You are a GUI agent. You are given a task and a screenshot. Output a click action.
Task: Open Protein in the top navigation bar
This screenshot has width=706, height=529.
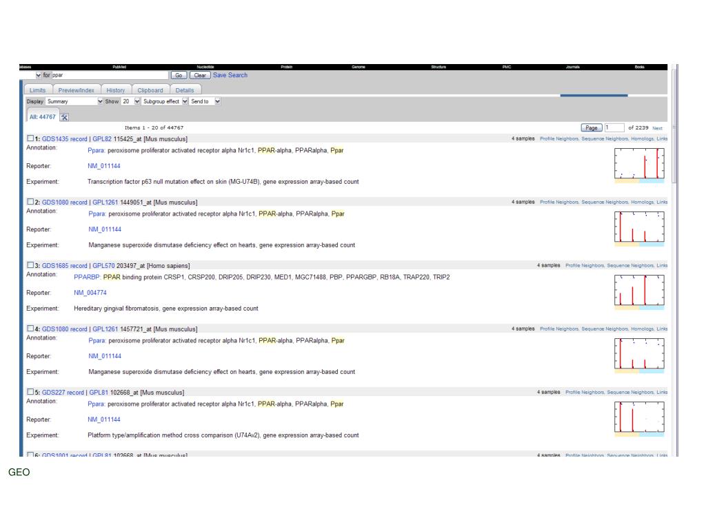287,67
